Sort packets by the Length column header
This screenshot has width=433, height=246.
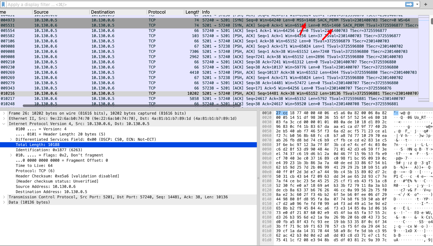click(x=192, y=12)
